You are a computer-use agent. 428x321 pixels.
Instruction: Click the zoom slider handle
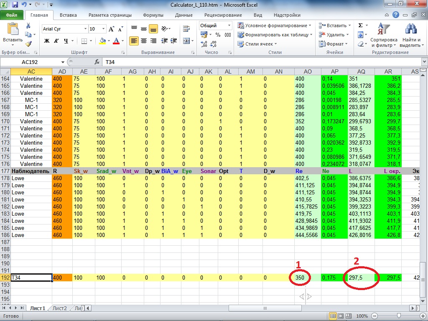399,316
